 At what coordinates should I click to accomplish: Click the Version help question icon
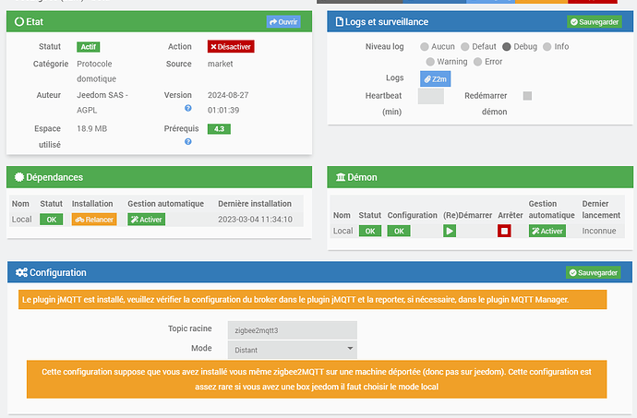point(188,108)
